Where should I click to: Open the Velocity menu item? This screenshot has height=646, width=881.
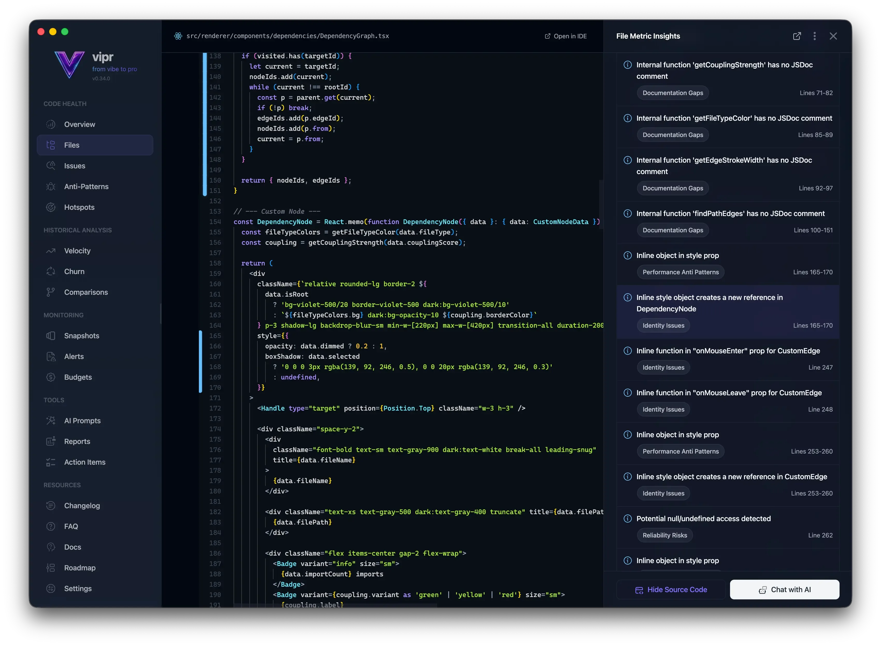(95, 251)
